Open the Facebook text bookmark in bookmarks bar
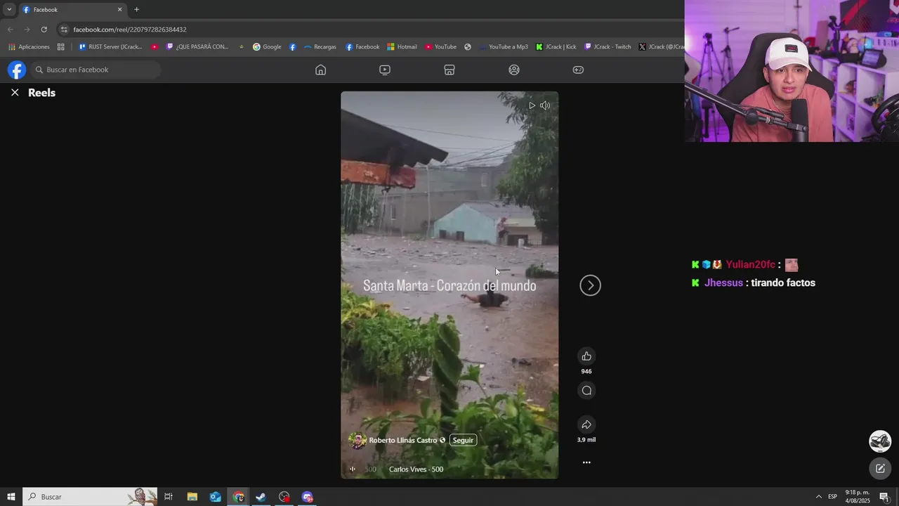899x506 pixels. [x=362, y=47]
